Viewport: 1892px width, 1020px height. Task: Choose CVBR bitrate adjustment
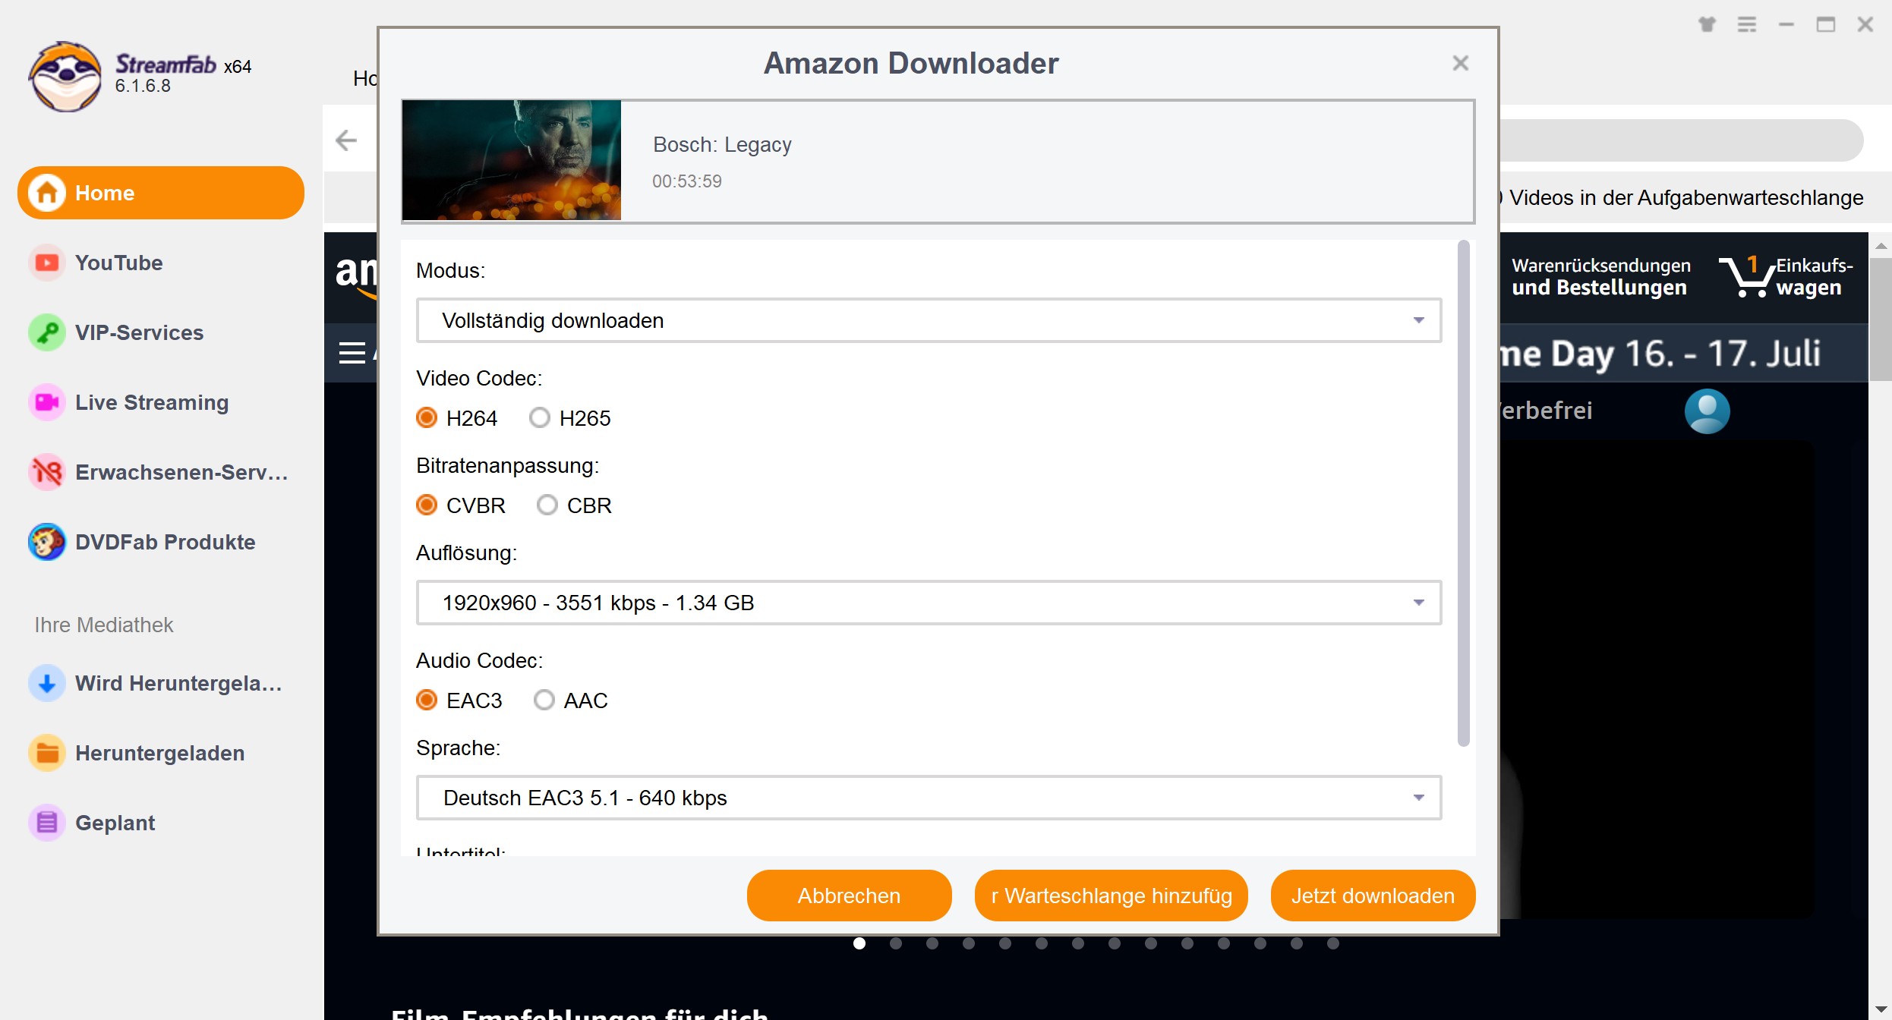tap(427, 505)
